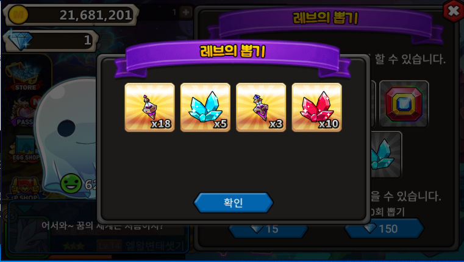
Task: Click the blue diamond currency icon
Action: (20, 40)
